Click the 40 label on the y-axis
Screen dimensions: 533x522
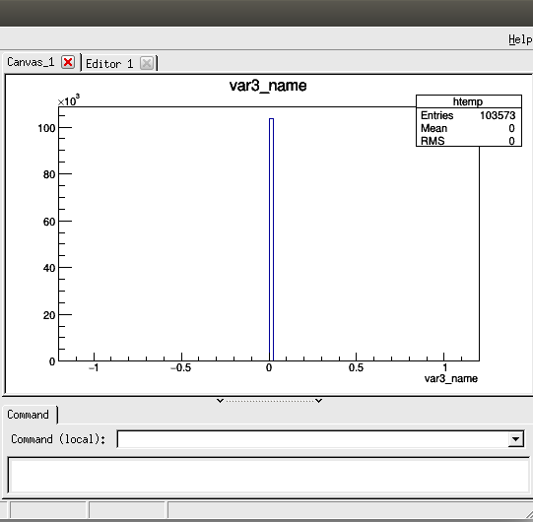point(49,268)
